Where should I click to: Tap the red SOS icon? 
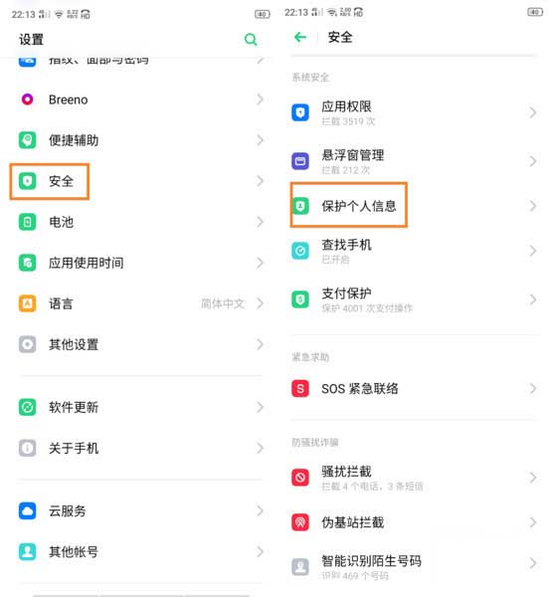click(x=300, y=388)
